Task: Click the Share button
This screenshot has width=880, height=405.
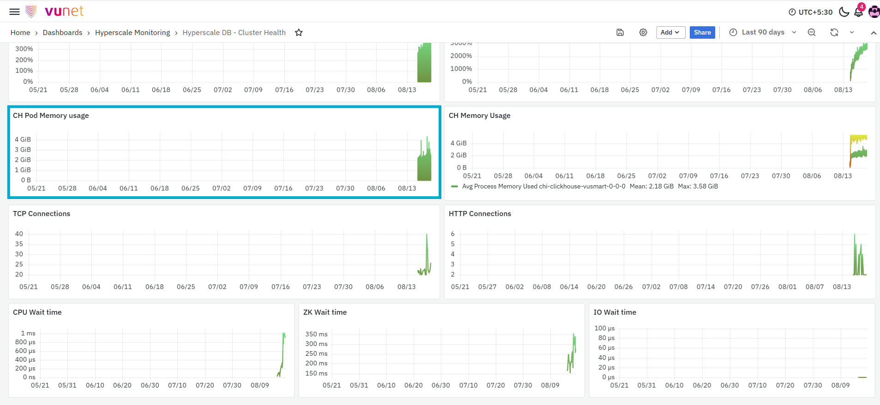Action: tap(702, 32)
